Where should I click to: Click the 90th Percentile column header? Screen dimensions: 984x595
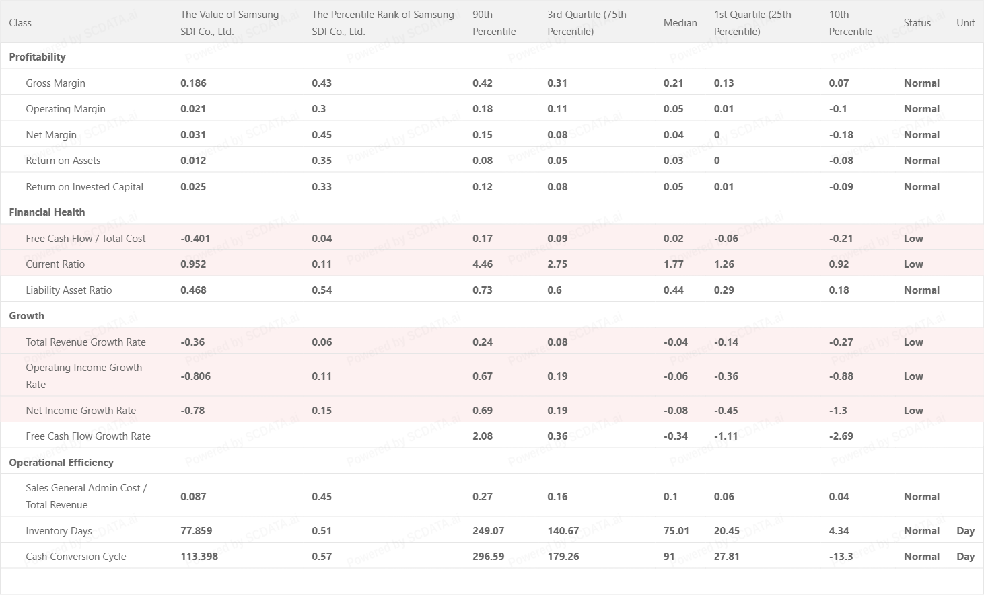point(493,23)
